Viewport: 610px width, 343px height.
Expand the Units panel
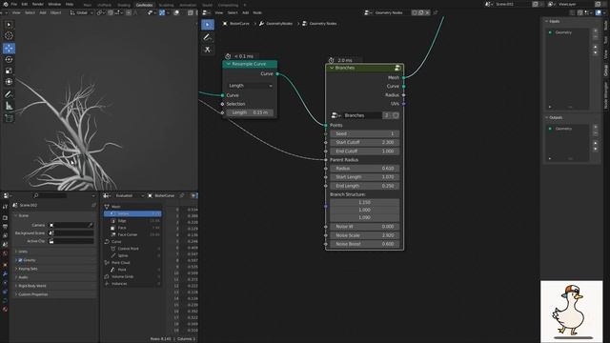[55, 252]
